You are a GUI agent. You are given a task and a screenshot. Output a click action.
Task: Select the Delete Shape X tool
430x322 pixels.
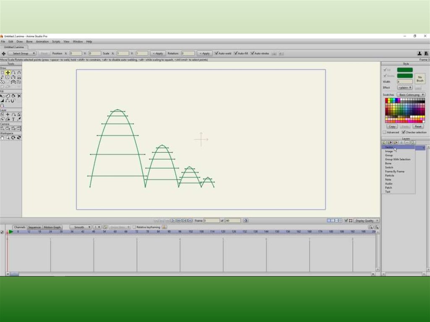[19, 96]
